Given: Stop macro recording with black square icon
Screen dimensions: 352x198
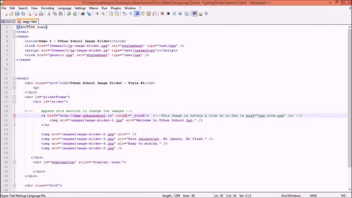Looking at the screenshot, I should click(x=168, y=14).
